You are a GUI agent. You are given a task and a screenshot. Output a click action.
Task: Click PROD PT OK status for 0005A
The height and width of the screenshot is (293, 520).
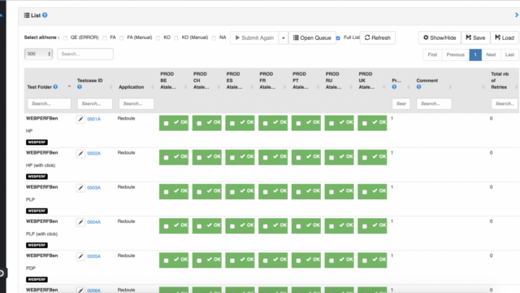(x=306, y=260)
